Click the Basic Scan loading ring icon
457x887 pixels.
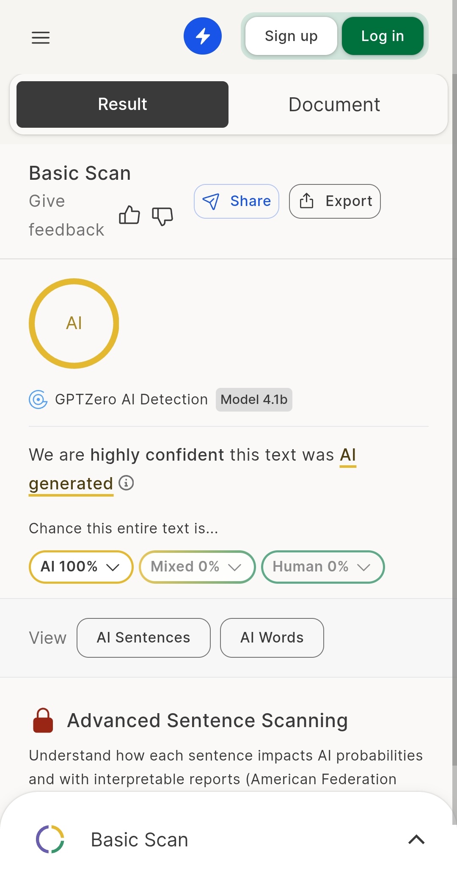click(50, 839)
